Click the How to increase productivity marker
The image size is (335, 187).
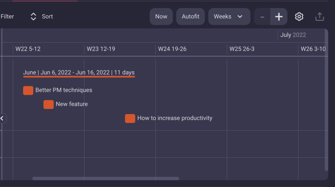(x=130, y=118)
